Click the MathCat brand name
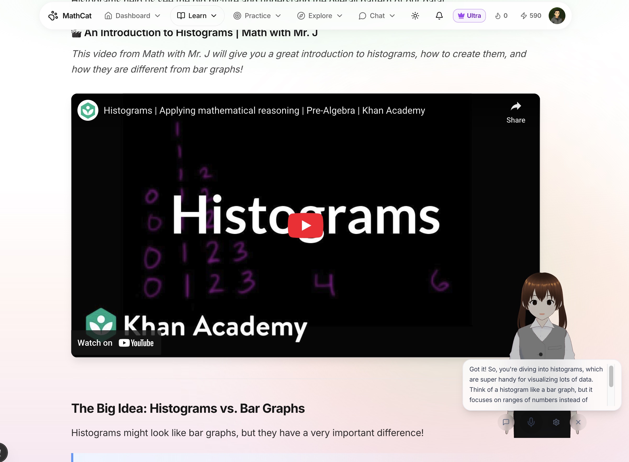 click(77, 16)
